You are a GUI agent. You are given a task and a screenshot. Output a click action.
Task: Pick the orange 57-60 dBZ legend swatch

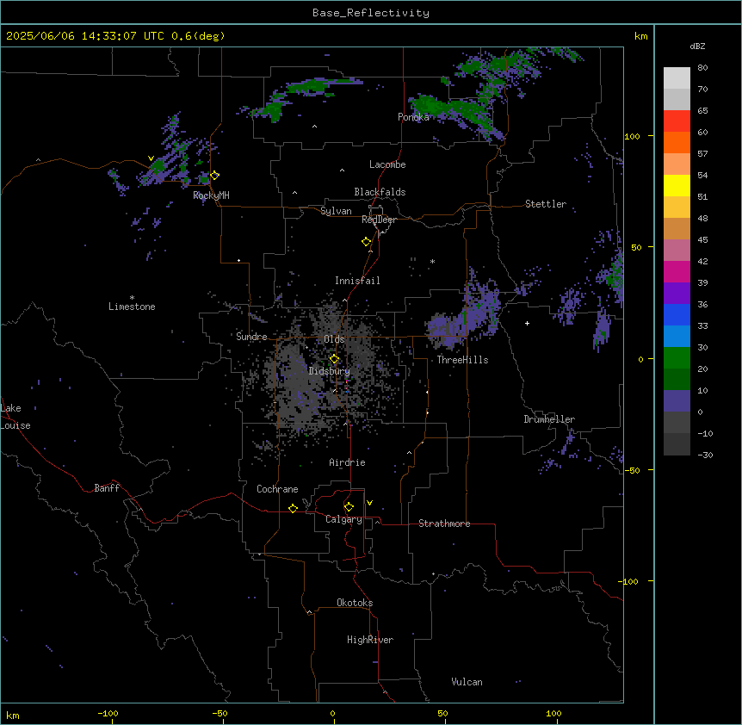click(x=677, y=142)
